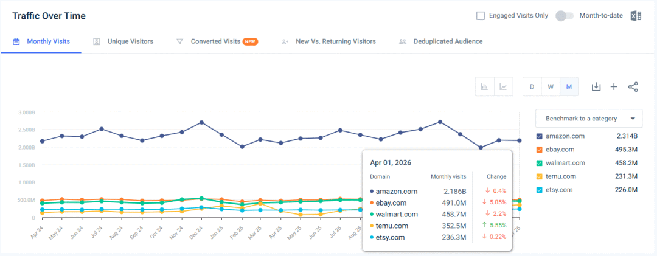Open the Monthly Visits tab
This screenshot has height=256, width=657.
[41, 41]
